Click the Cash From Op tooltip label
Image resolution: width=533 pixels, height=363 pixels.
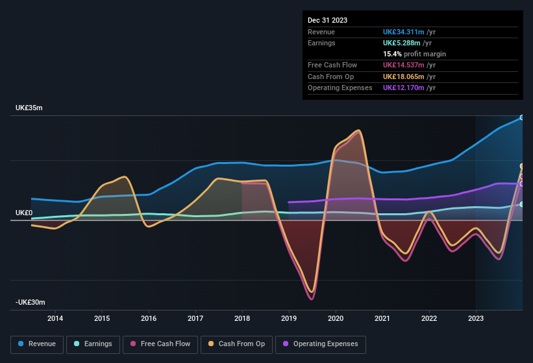click(x=330, y=76)
